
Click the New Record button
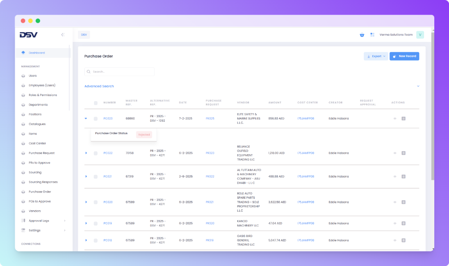(x=404, y=56)
